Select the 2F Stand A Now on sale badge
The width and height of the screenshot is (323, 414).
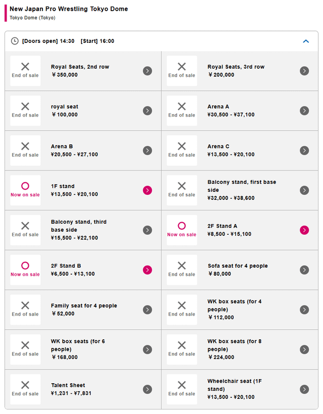pos(182,230)
